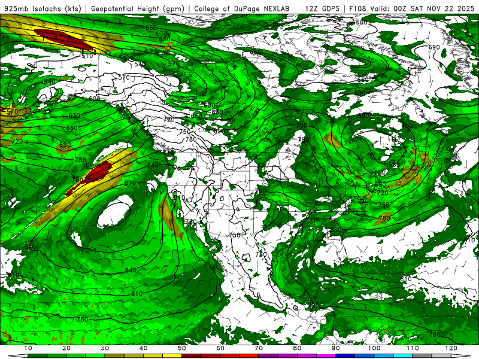The image size is (479, 359).
Task: Click the magenta swatch below 90
Action: 326,356
